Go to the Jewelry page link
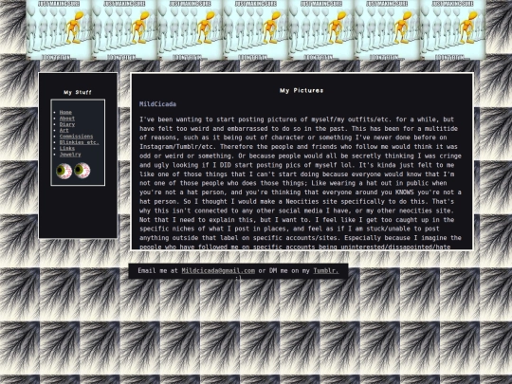This screenshot has width=512, height=384. [70, 155]
